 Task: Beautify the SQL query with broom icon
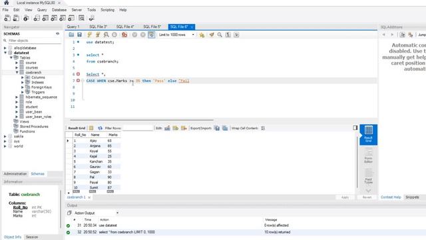point(212,35)
